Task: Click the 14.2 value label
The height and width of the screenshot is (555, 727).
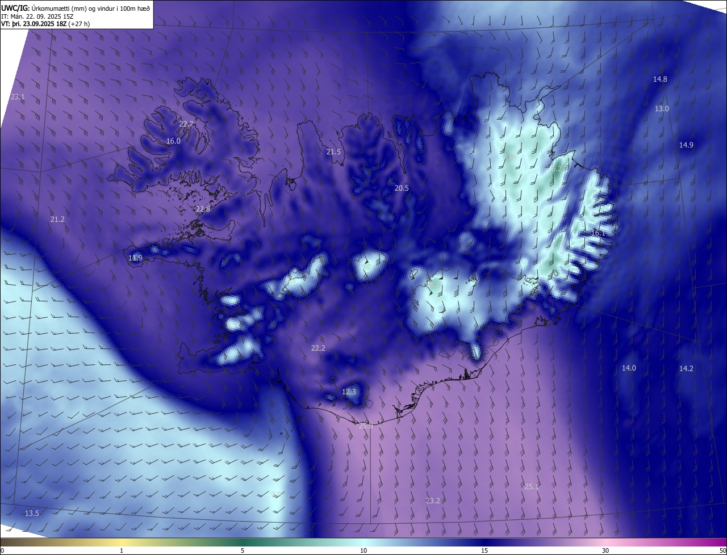Action: tap(686, 368)
